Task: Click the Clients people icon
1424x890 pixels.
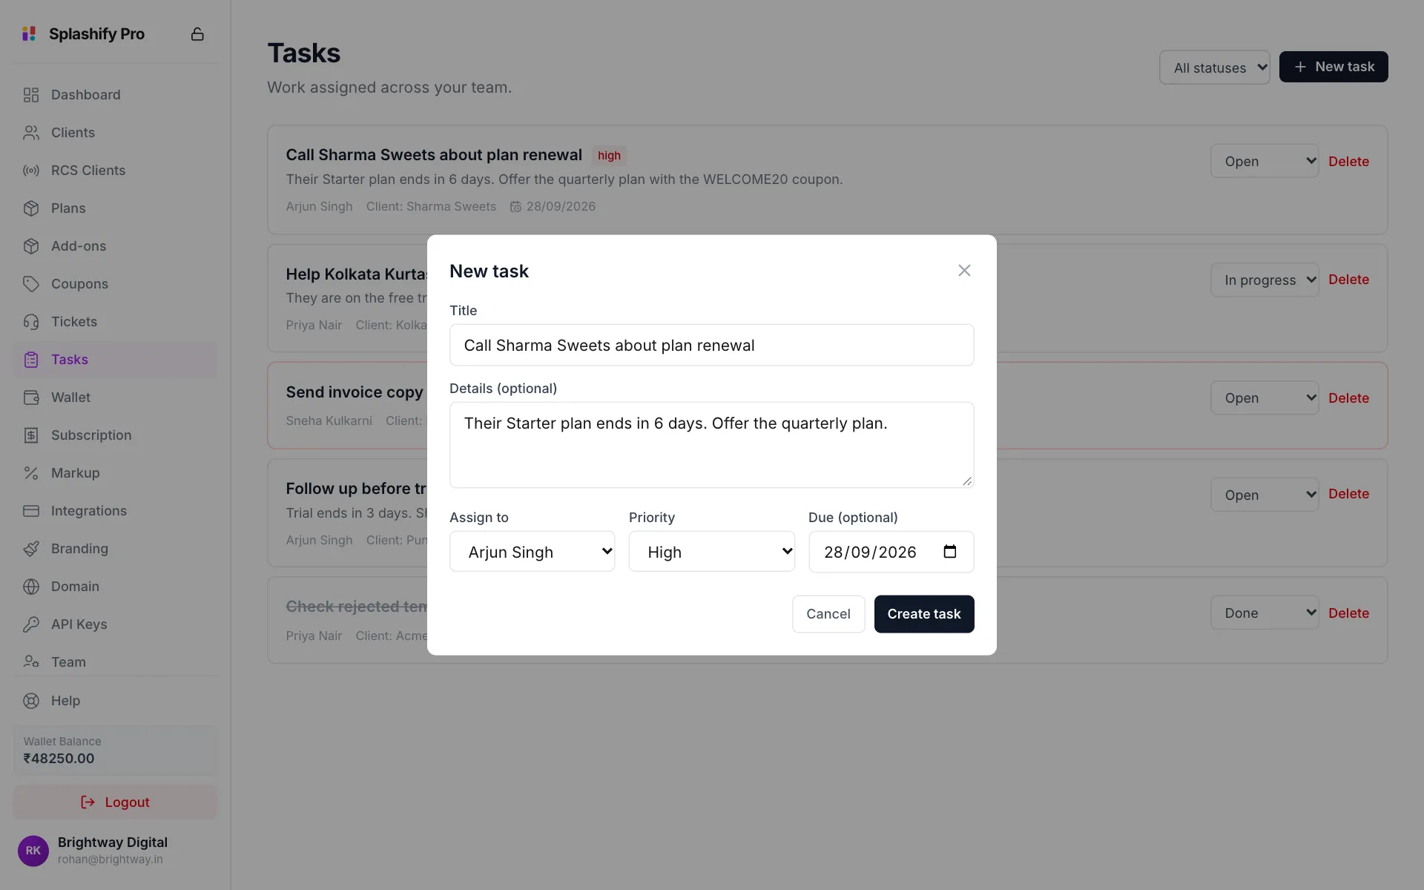Action: point(31,133)
